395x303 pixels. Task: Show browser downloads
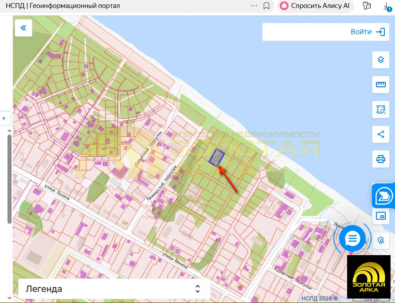(387, 7)
